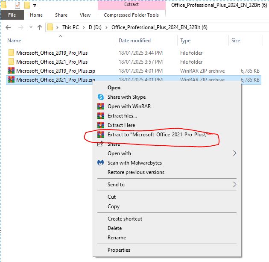
Task: Go up one folder level arrow
Action: tap(40, 27)
